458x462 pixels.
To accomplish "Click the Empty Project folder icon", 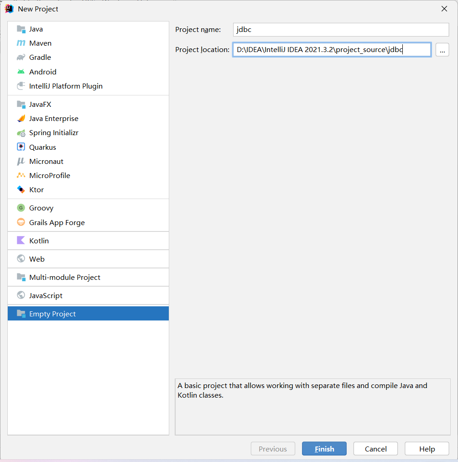I will click(x=21, y=314).
